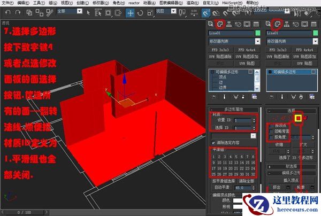Click left panel's green object color swatch
This screenshot has width=321, height=216.
[258, 33]
